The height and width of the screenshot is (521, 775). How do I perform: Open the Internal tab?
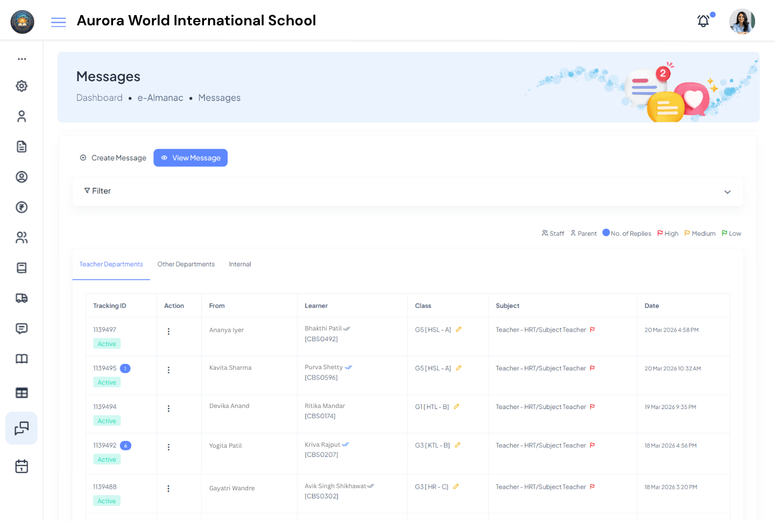[239, 264]
